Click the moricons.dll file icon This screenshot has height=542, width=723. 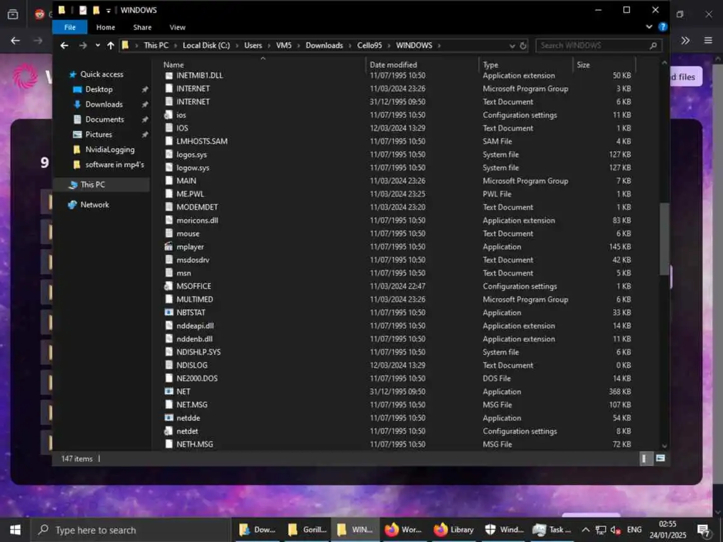[x=169, y=220]
